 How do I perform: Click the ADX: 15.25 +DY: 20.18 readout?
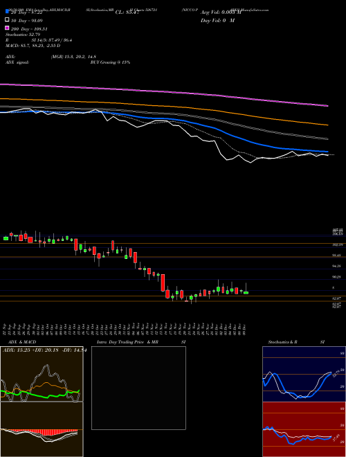pos(44,350)
